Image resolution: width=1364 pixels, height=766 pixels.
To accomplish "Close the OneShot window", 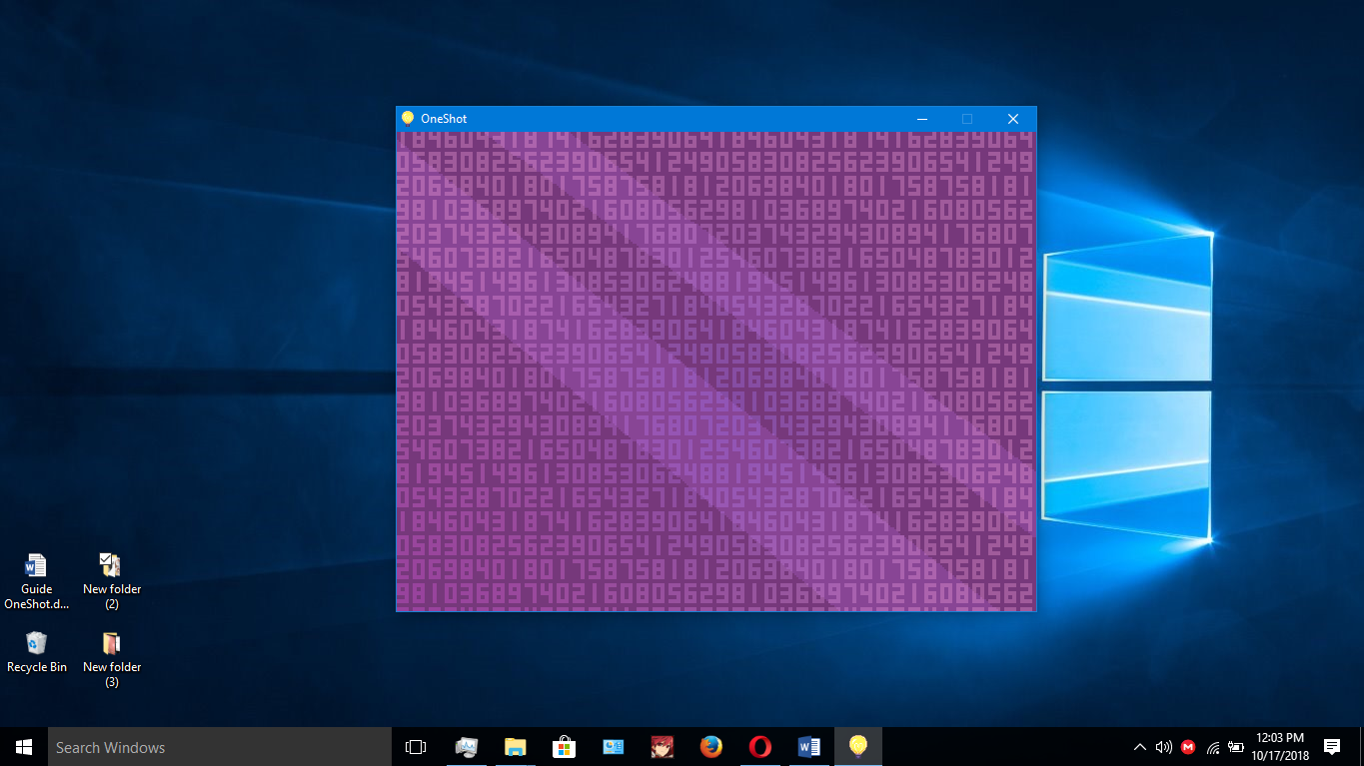I will (1013, 119).
